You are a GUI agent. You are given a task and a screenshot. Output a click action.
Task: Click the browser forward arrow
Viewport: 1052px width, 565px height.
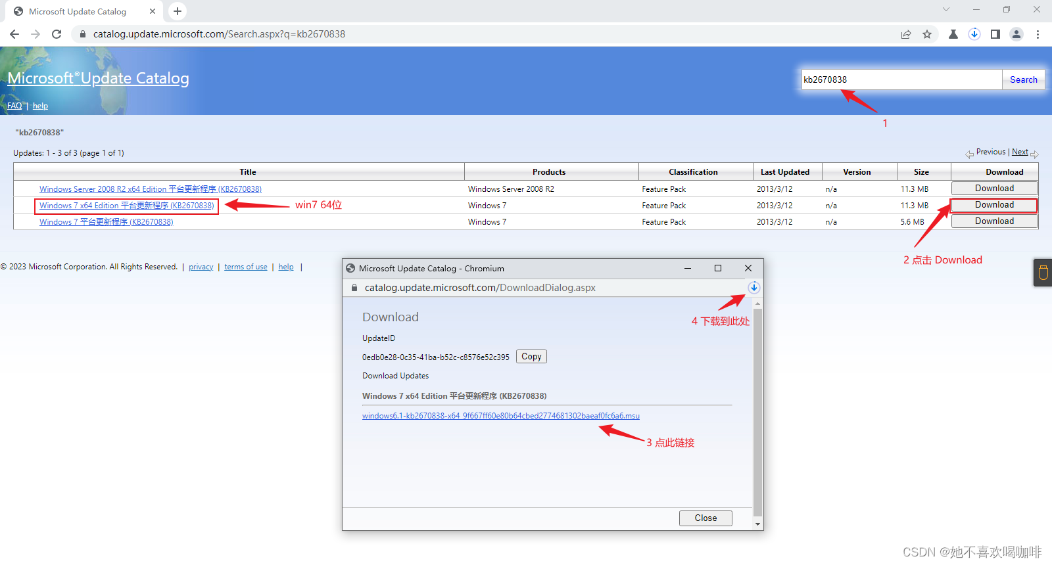click(x=36, y=34)
